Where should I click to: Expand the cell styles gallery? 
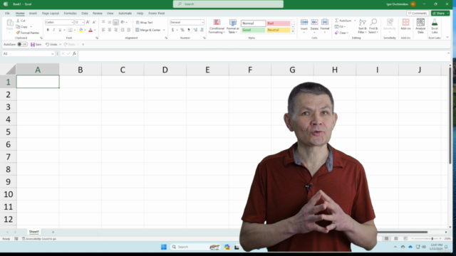pyautogui.click(x=293, y=31)
